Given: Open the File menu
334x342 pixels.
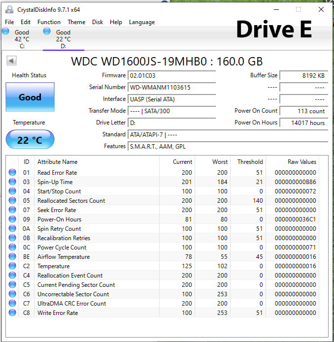Looking at the screenshot, I should 9,22.
